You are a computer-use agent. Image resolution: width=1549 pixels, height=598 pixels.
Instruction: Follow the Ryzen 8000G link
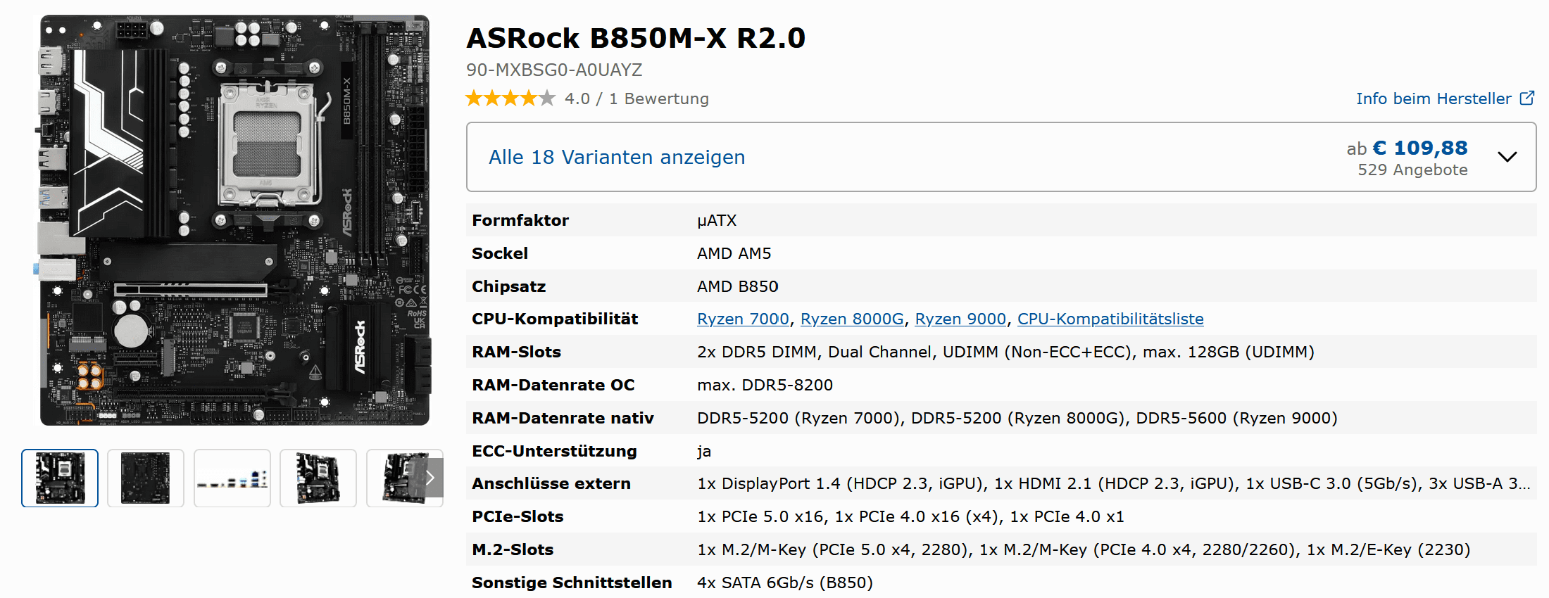(852, 319)
